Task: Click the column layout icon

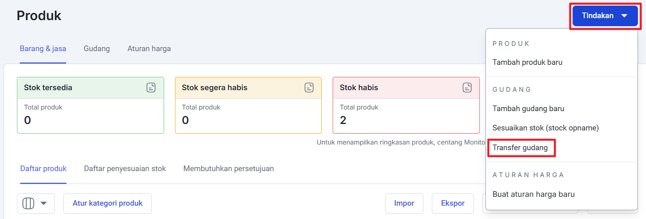Action: 28,203
